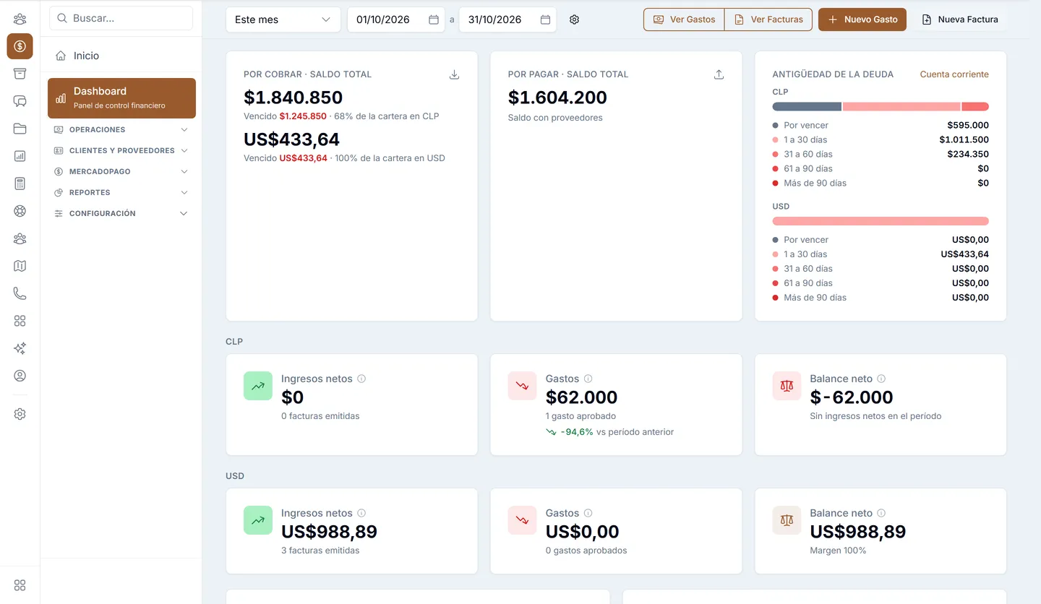
Task: Click the Margen 100% label
Action: pyautogui.click(x=838, y=551)
